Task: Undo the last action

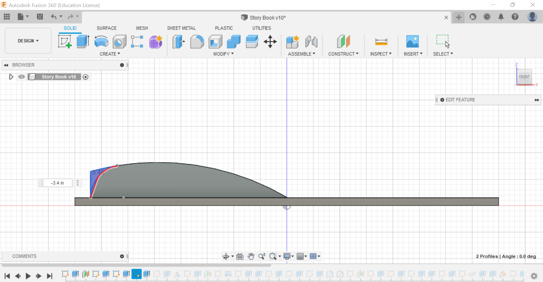Action: click(53, 17)
